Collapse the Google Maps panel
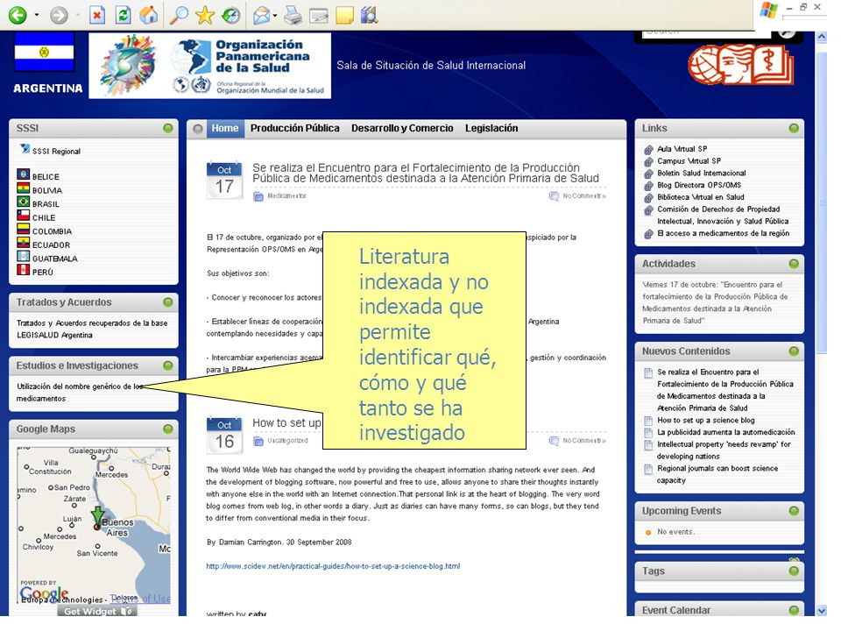This screenshot has width=841, height=631. pyautogui.click(x=168, y=429)
